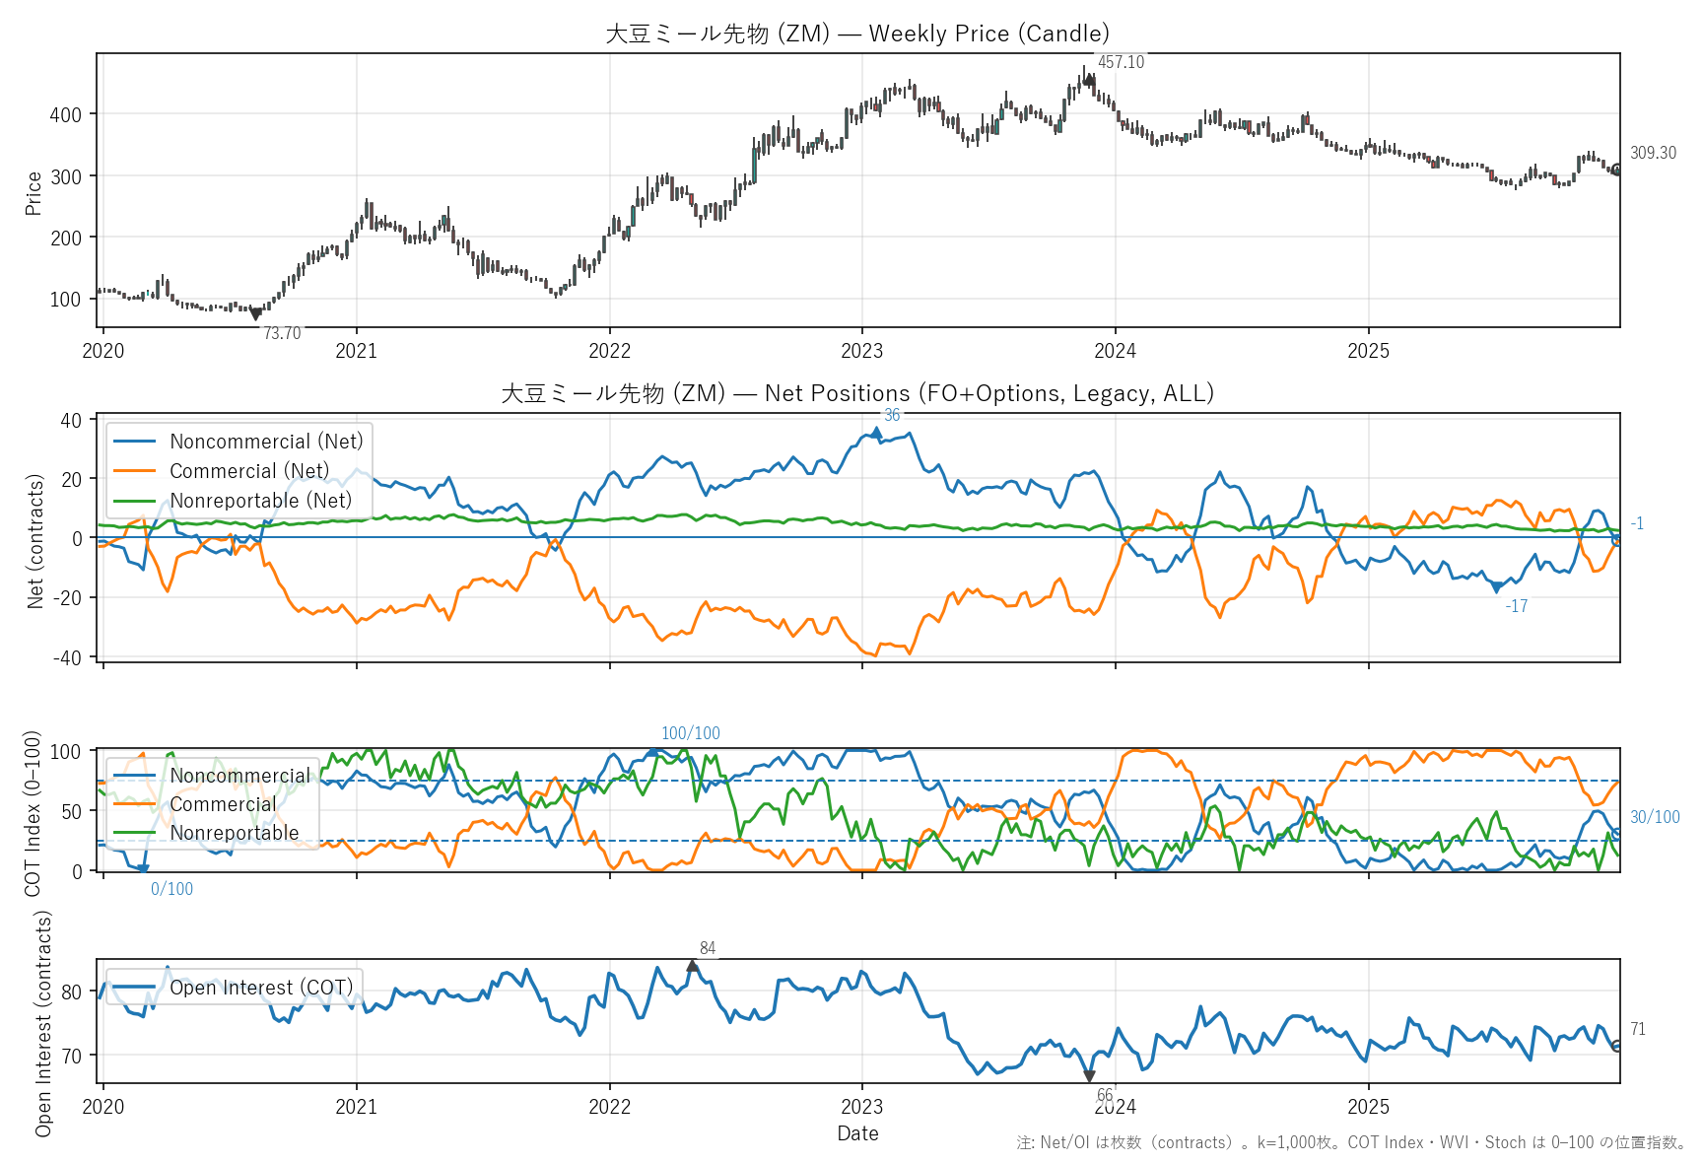Click the noncommercial net peak marker labeled 36

point(876,432)
